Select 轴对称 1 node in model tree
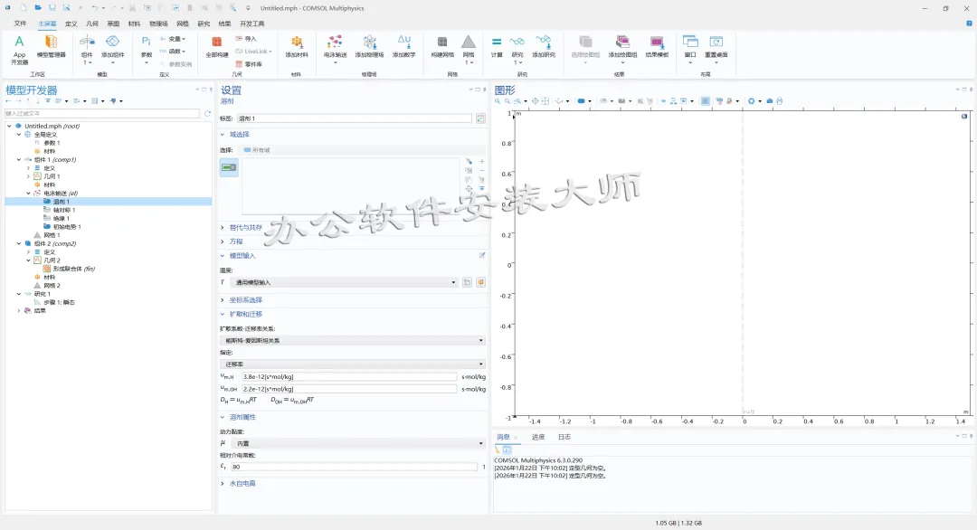The width and height of the screenshot is (977, 530). point(63,210)
